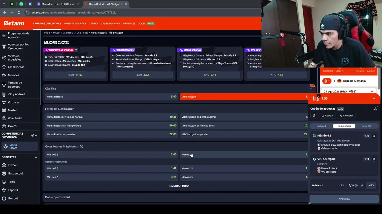Open Apuestas Deportivas menu
This screenshot has height=214, width=382.
(x=47, y=23)
